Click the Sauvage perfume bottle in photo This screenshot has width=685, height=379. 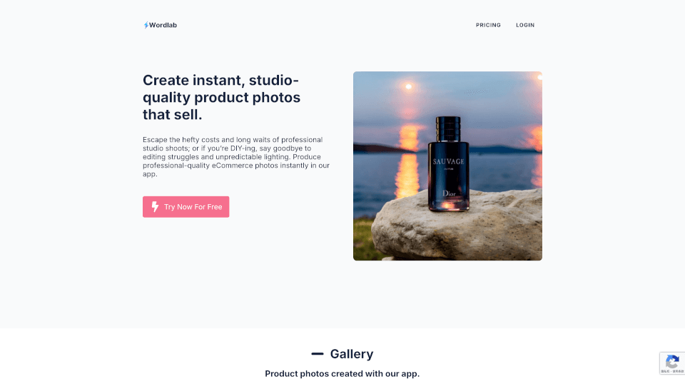click(448, 164)
